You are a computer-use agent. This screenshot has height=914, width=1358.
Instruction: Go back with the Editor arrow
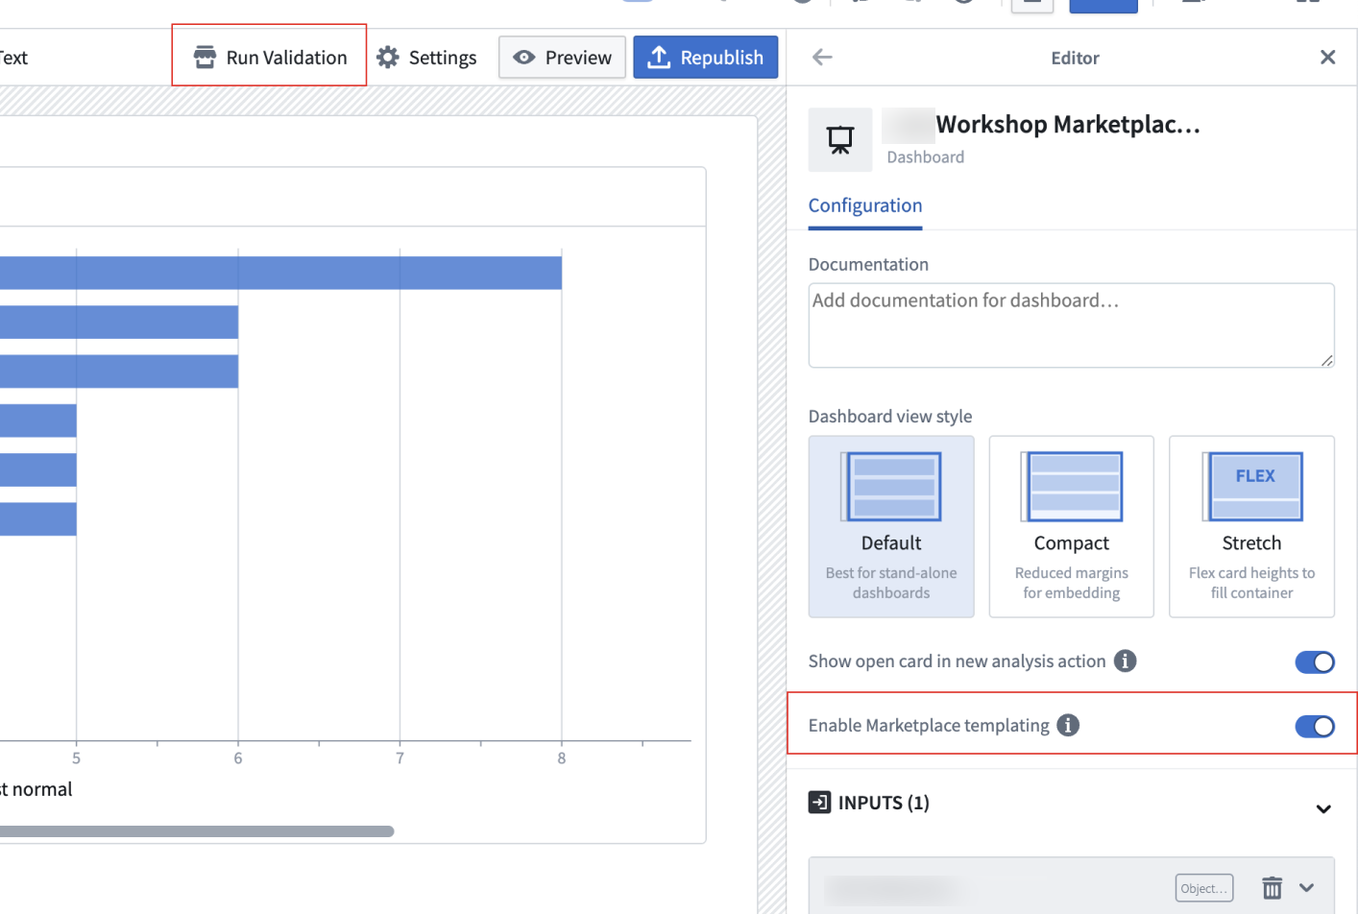[x=822, y=58]
